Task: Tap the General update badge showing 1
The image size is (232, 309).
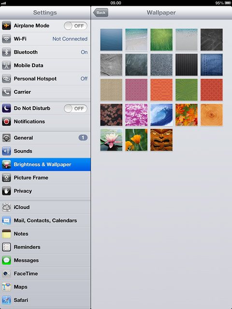Action: coord(83,138)
